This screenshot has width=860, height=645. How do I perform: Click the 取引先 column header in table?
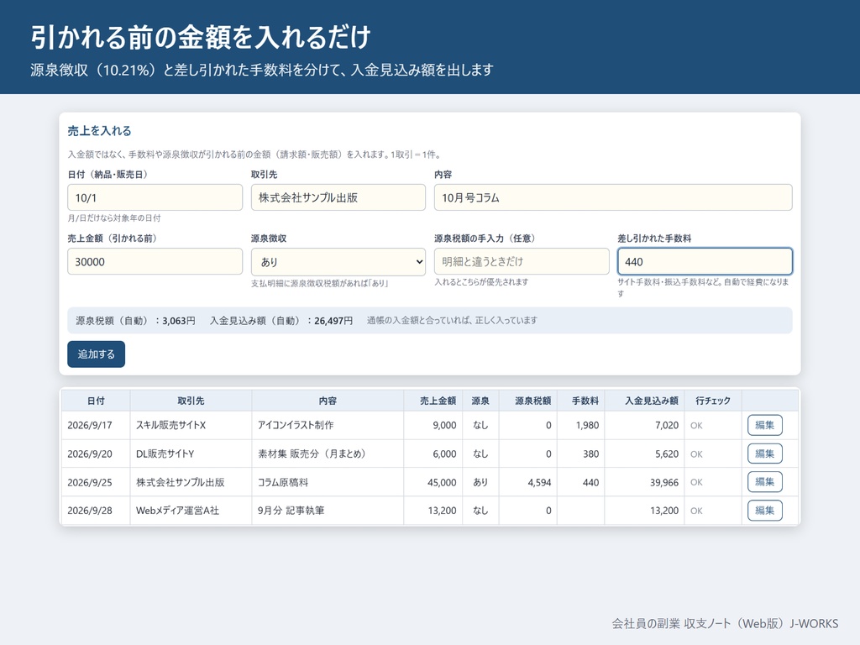191,401
